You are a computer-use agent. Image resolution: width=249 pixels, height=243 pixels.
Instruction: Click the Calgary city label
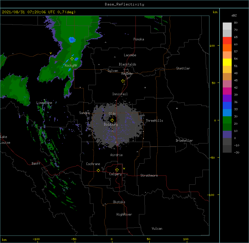[116, 174]
